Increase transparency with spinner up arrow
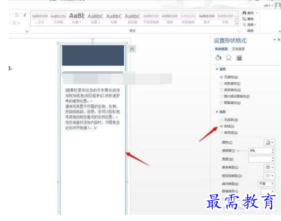281x221 pixels. click(272, 149)
